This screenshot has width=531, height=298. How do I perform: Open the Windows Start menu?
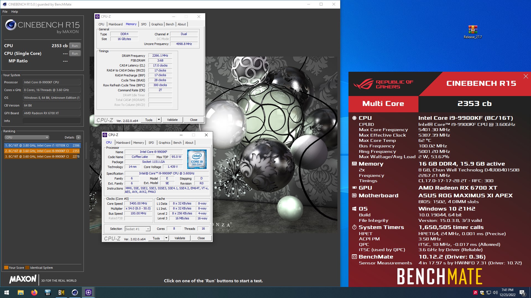pyautogui.click(x=7, y=292)
